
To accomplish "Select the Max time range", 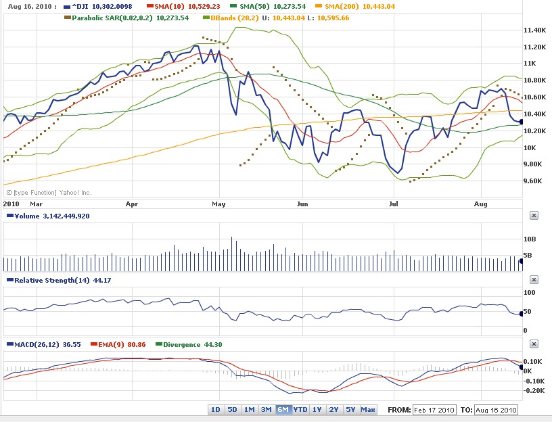I will coord(368,409).
